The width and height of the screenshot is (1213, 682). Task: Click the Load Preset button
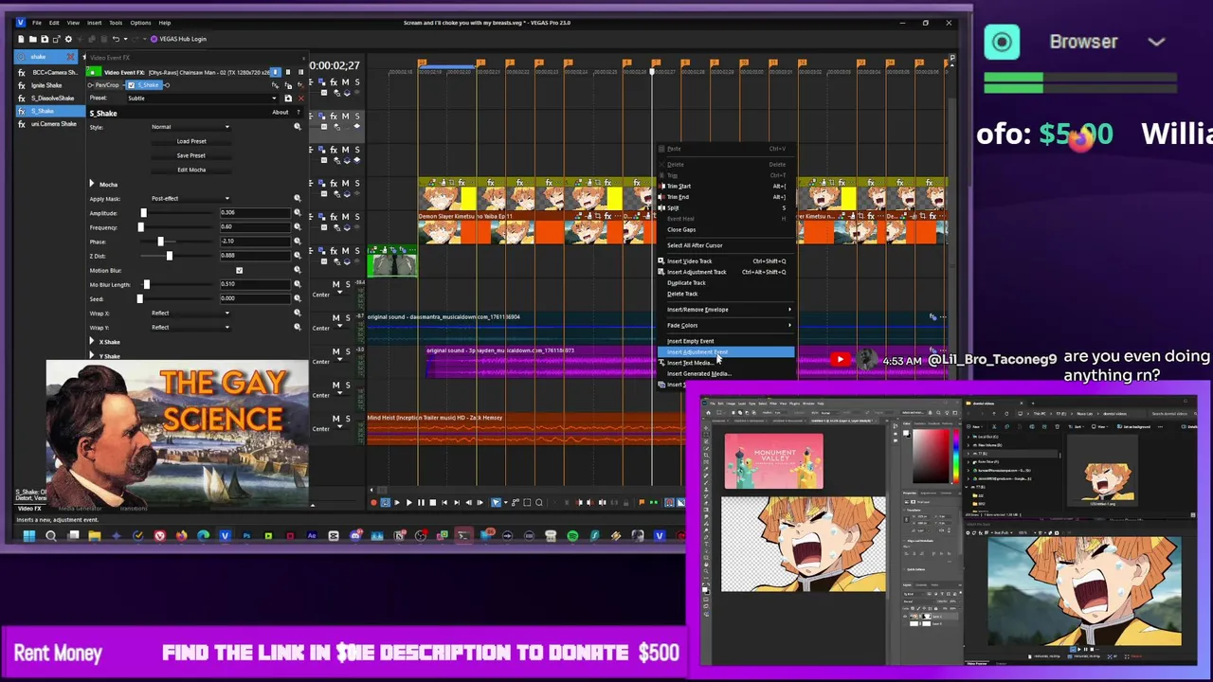click(x=191, y=142)
